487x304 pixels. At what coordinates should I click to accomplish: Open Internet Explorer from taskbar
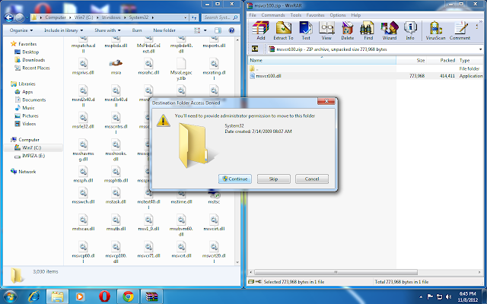pyautogui.click(x=34, y=296)
